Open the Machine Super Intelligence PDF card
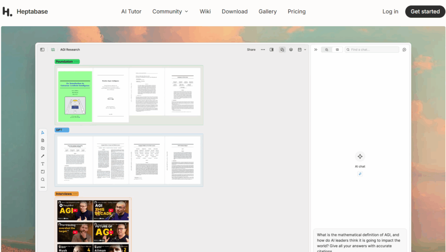The height and width of the screenshot is (252, 446). [111, 95]
